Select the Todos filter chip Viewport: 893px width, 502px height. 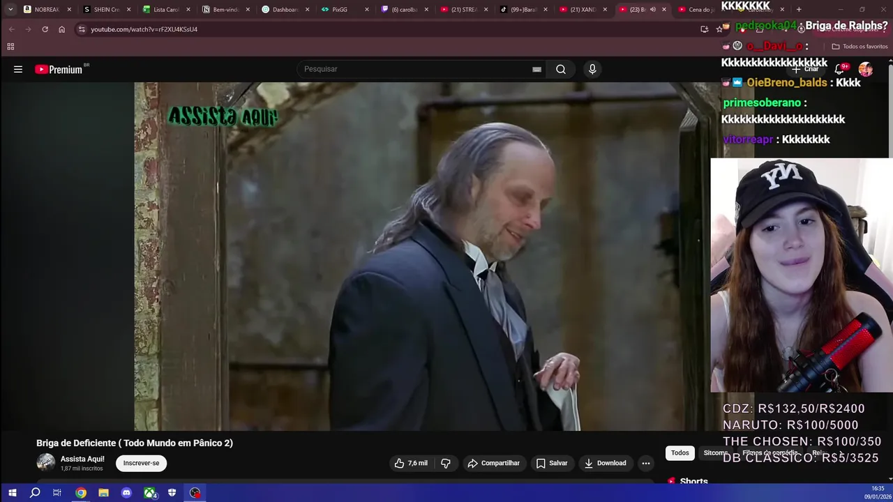(x=680, y=453)
